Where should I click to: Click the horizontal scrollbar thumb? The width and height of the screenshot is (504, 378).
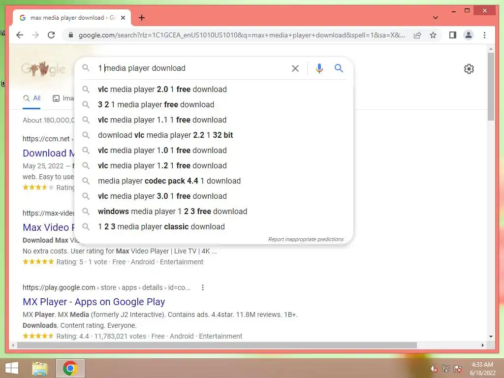pos(217,345)
